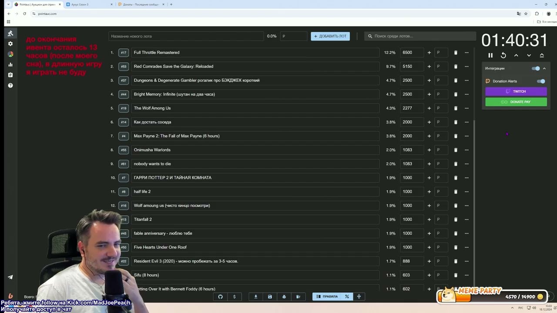Click the clear all lots trash icon
Screen dimensions: 557x313
(298, 297)
